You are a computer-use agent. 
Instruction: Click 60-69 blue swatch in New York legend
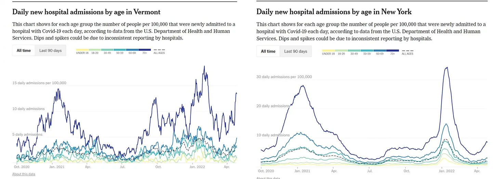[x=380, y=51]
